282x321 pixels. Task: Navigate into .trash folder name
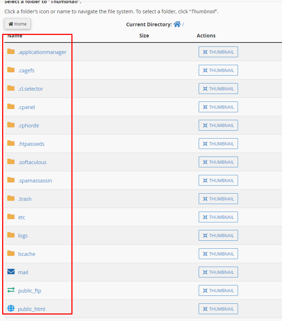point(25,199)
